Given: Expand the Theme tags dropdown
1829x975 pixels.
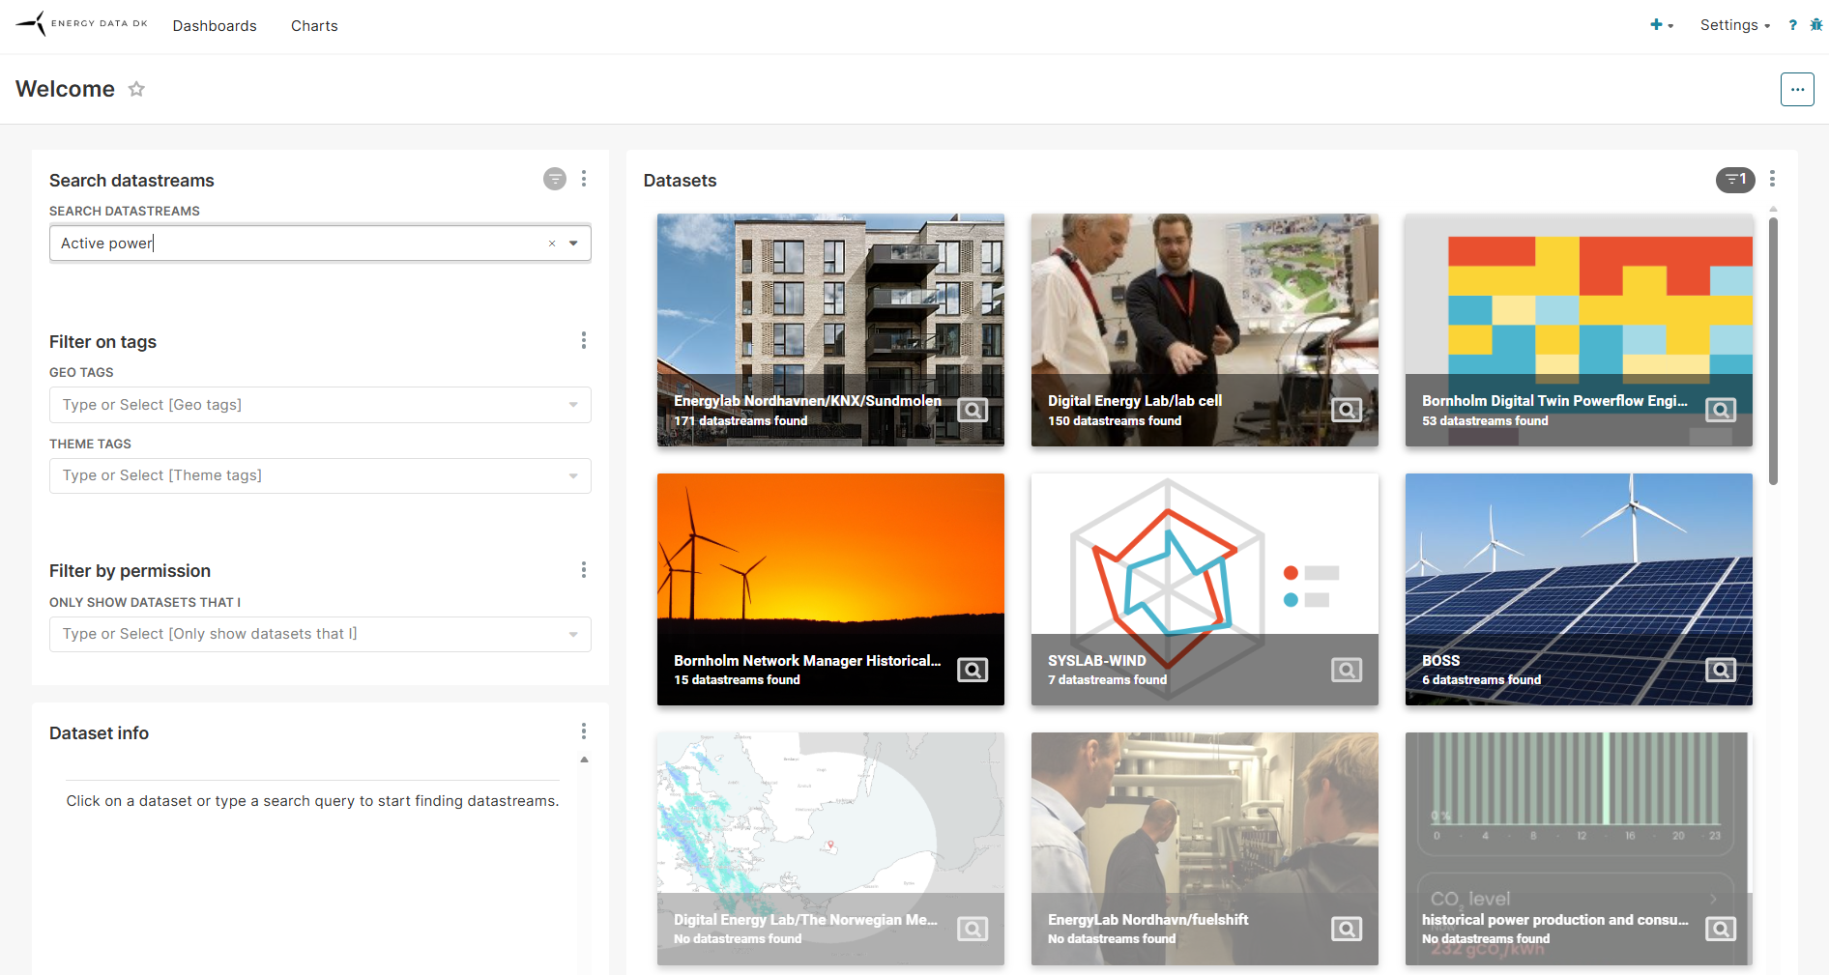Looking at the screenshot, I should (573, 475).
